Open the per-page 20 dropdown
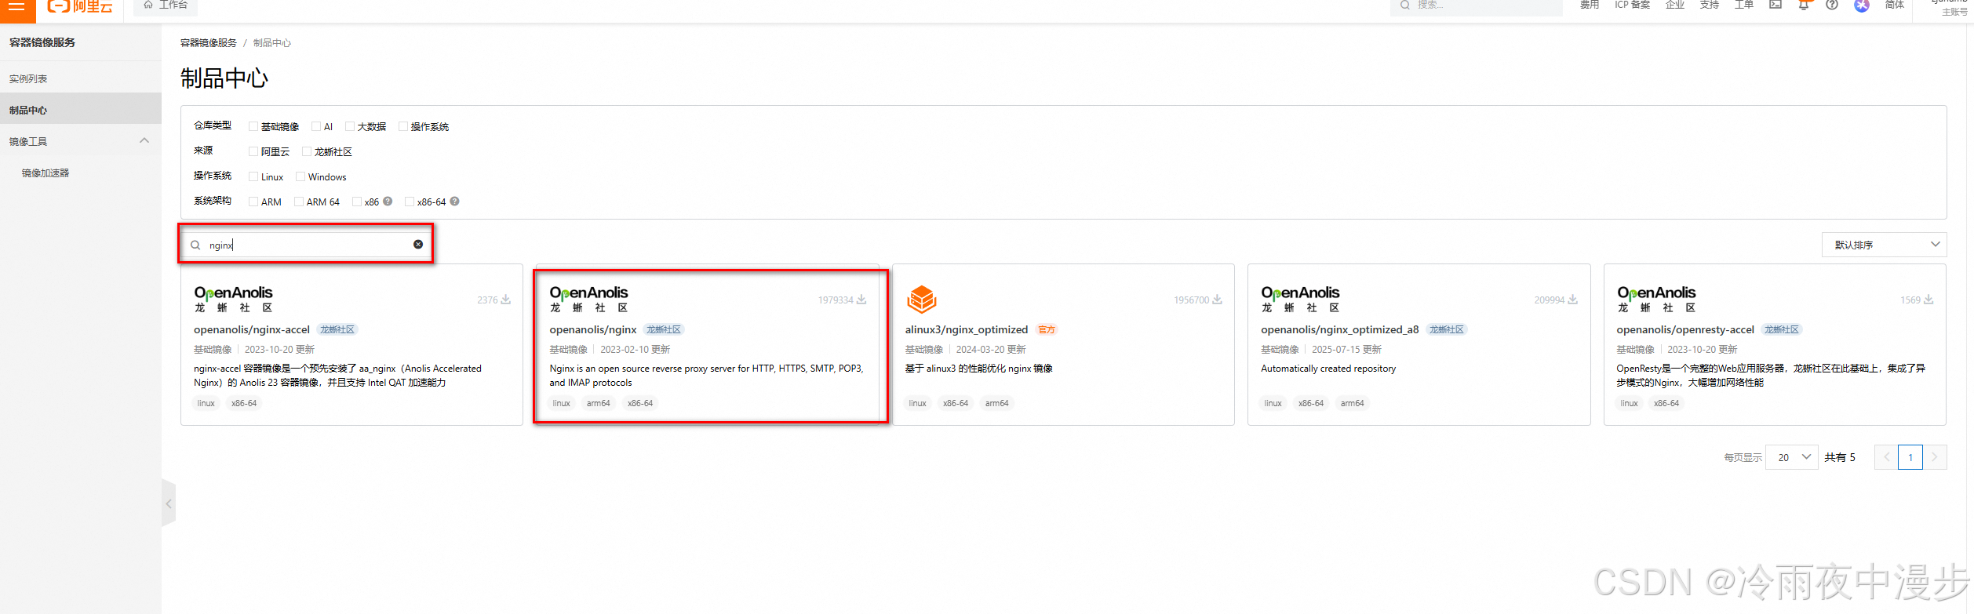The height and width of the screenshot is (614, 1974). click(1792, 457)
